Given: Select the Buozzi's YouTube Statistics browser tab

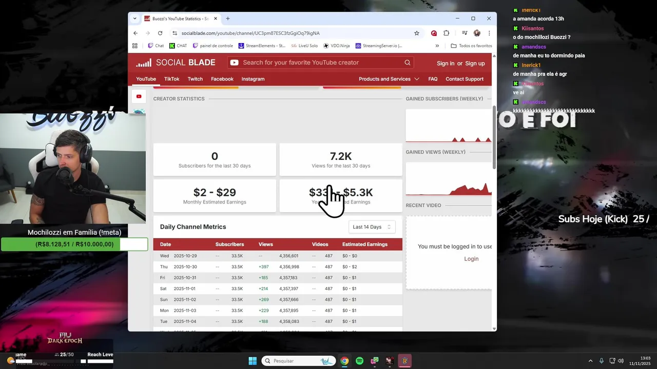Looking at the screenshot, I should point(181,18).
